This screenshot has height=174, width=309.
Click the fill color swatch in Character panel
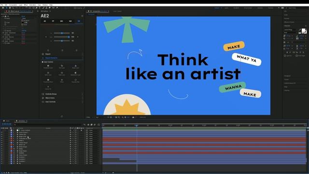pos(303,30)
